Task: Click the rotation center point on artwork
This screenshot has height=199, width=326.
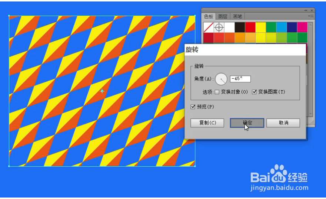Action: (x=102, y=91)
